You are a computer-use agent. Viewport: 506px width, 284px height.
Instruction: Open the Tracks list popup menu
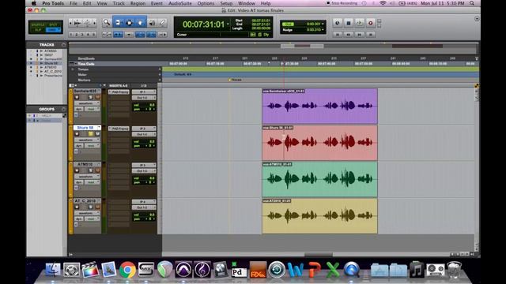click(x=63, y=45)
